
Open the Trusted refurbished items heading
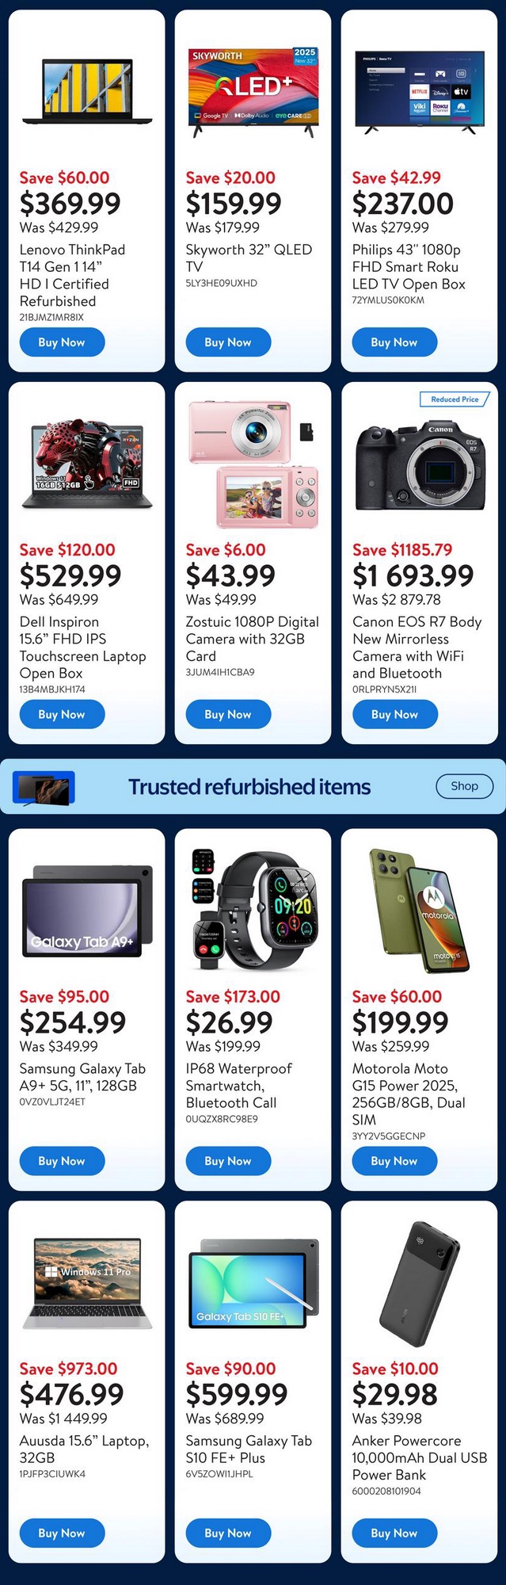click(x=249, y=787)
